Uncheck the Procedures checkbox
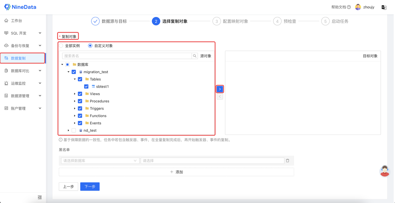Screen dimensions: 395x203 tap(80, 101)
